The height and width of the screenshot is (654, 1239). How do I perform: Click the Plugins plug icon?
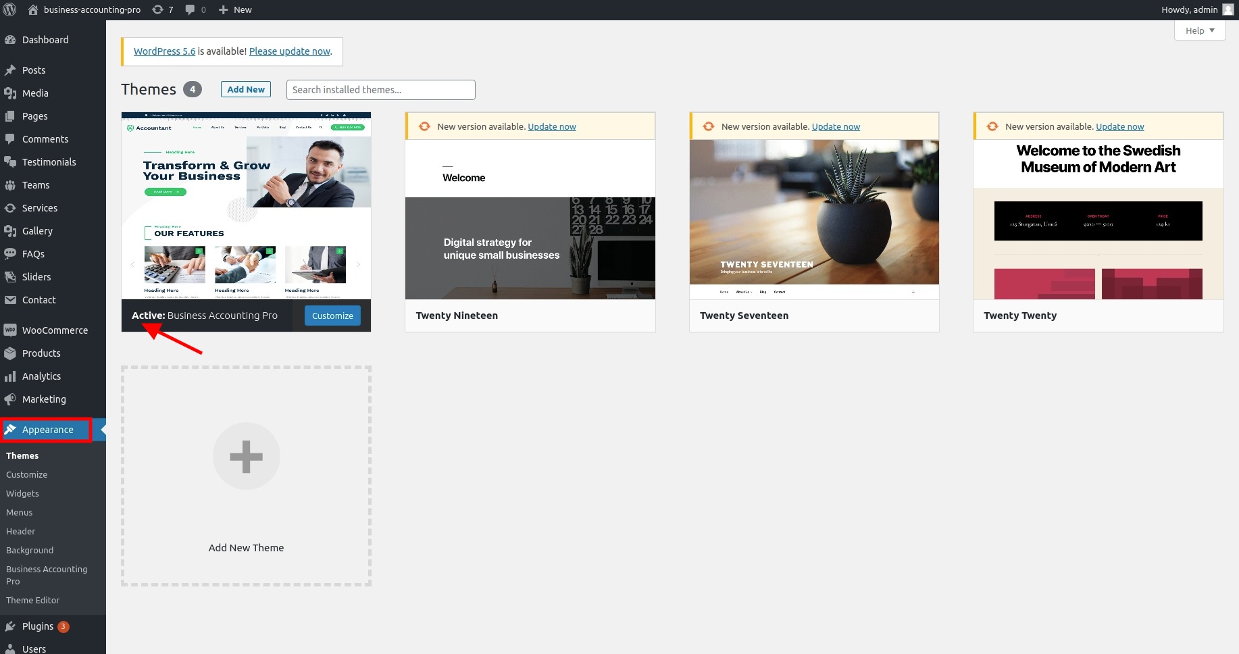pos(10,626)
